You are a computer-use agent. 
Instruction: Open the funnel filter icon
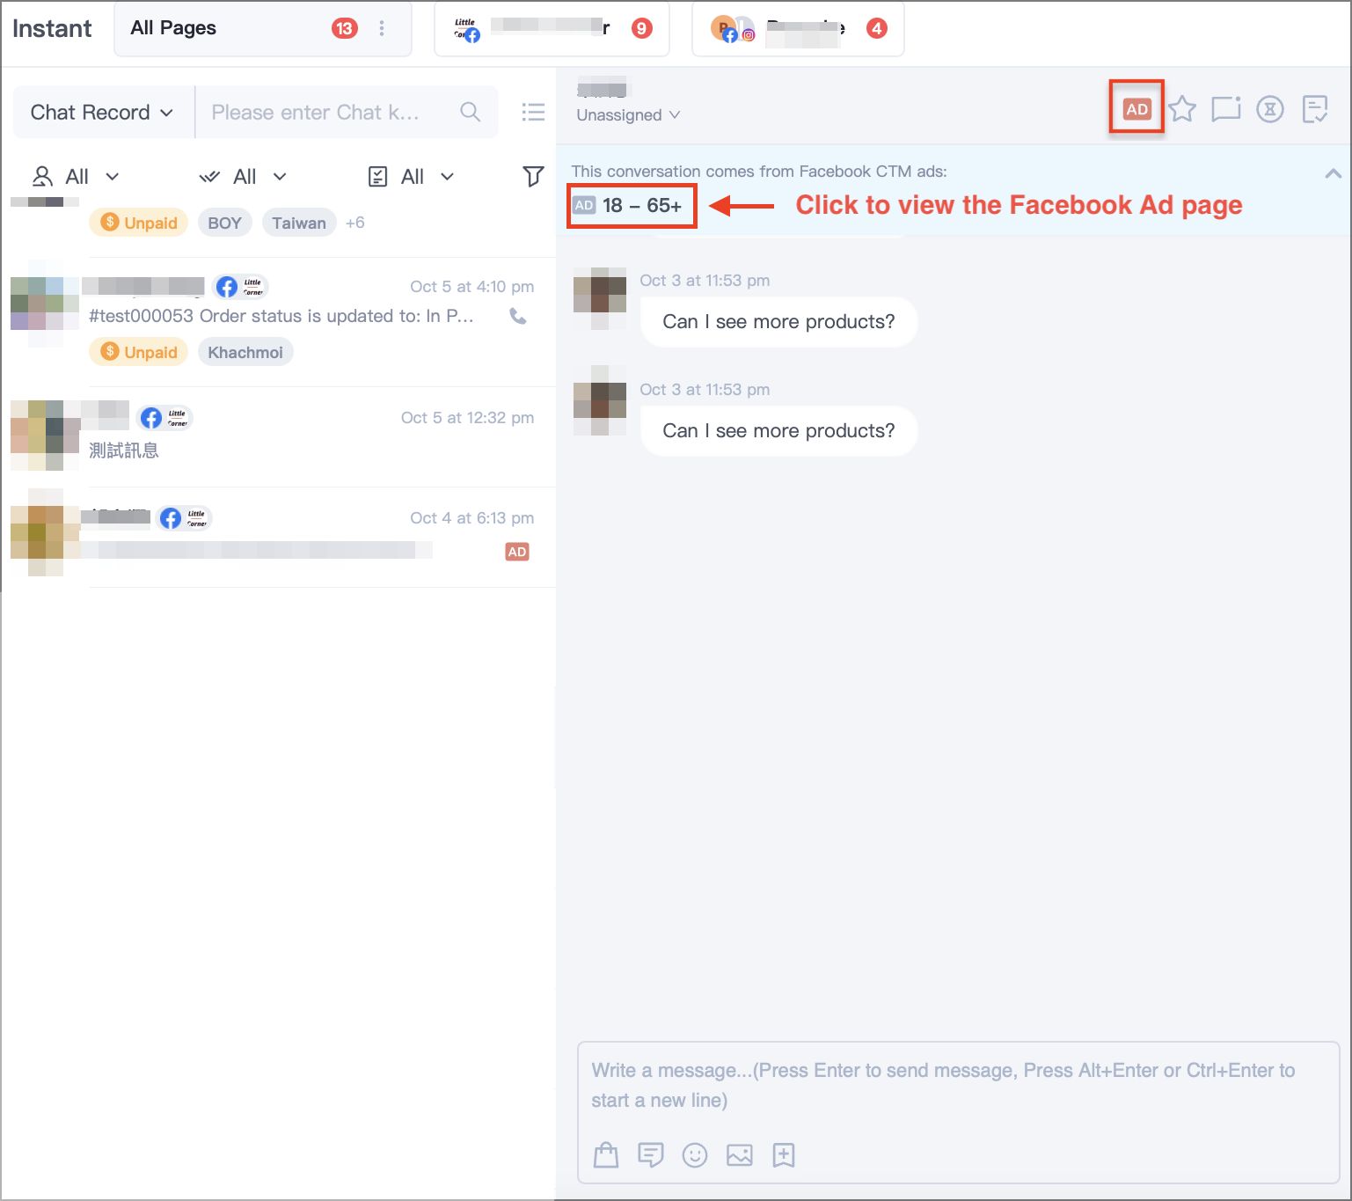coord(533,176)
